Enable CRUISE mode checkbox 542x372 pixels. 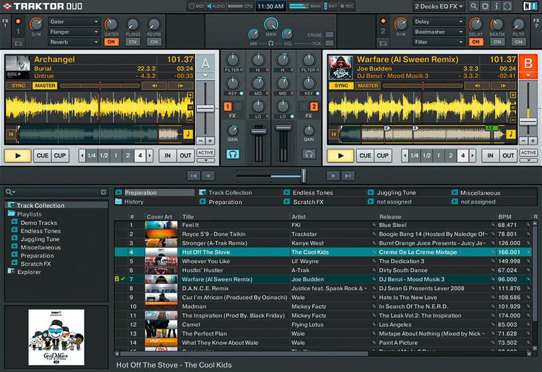coord(330,35)
